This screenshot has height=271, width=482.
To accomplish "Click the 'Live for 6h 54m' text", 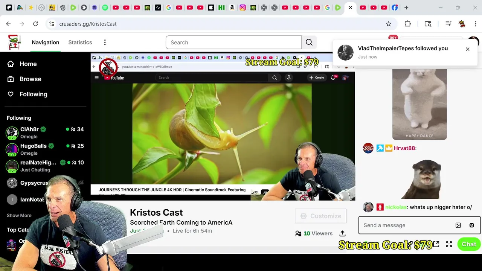I will pyautogui.click(x=192, y=231).
